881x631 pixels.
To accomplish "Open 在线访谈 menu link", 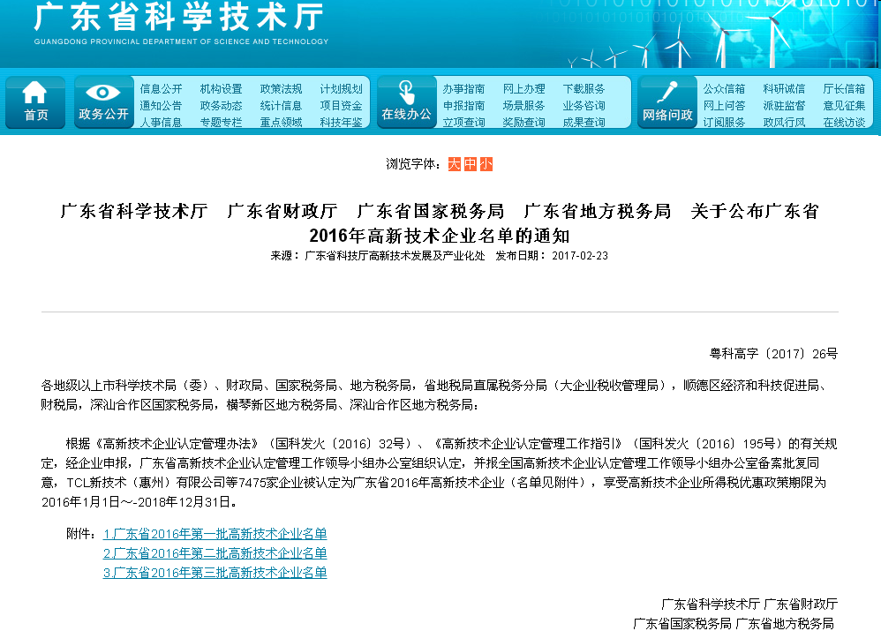I will pyautogui.click(x=844, y=123).
